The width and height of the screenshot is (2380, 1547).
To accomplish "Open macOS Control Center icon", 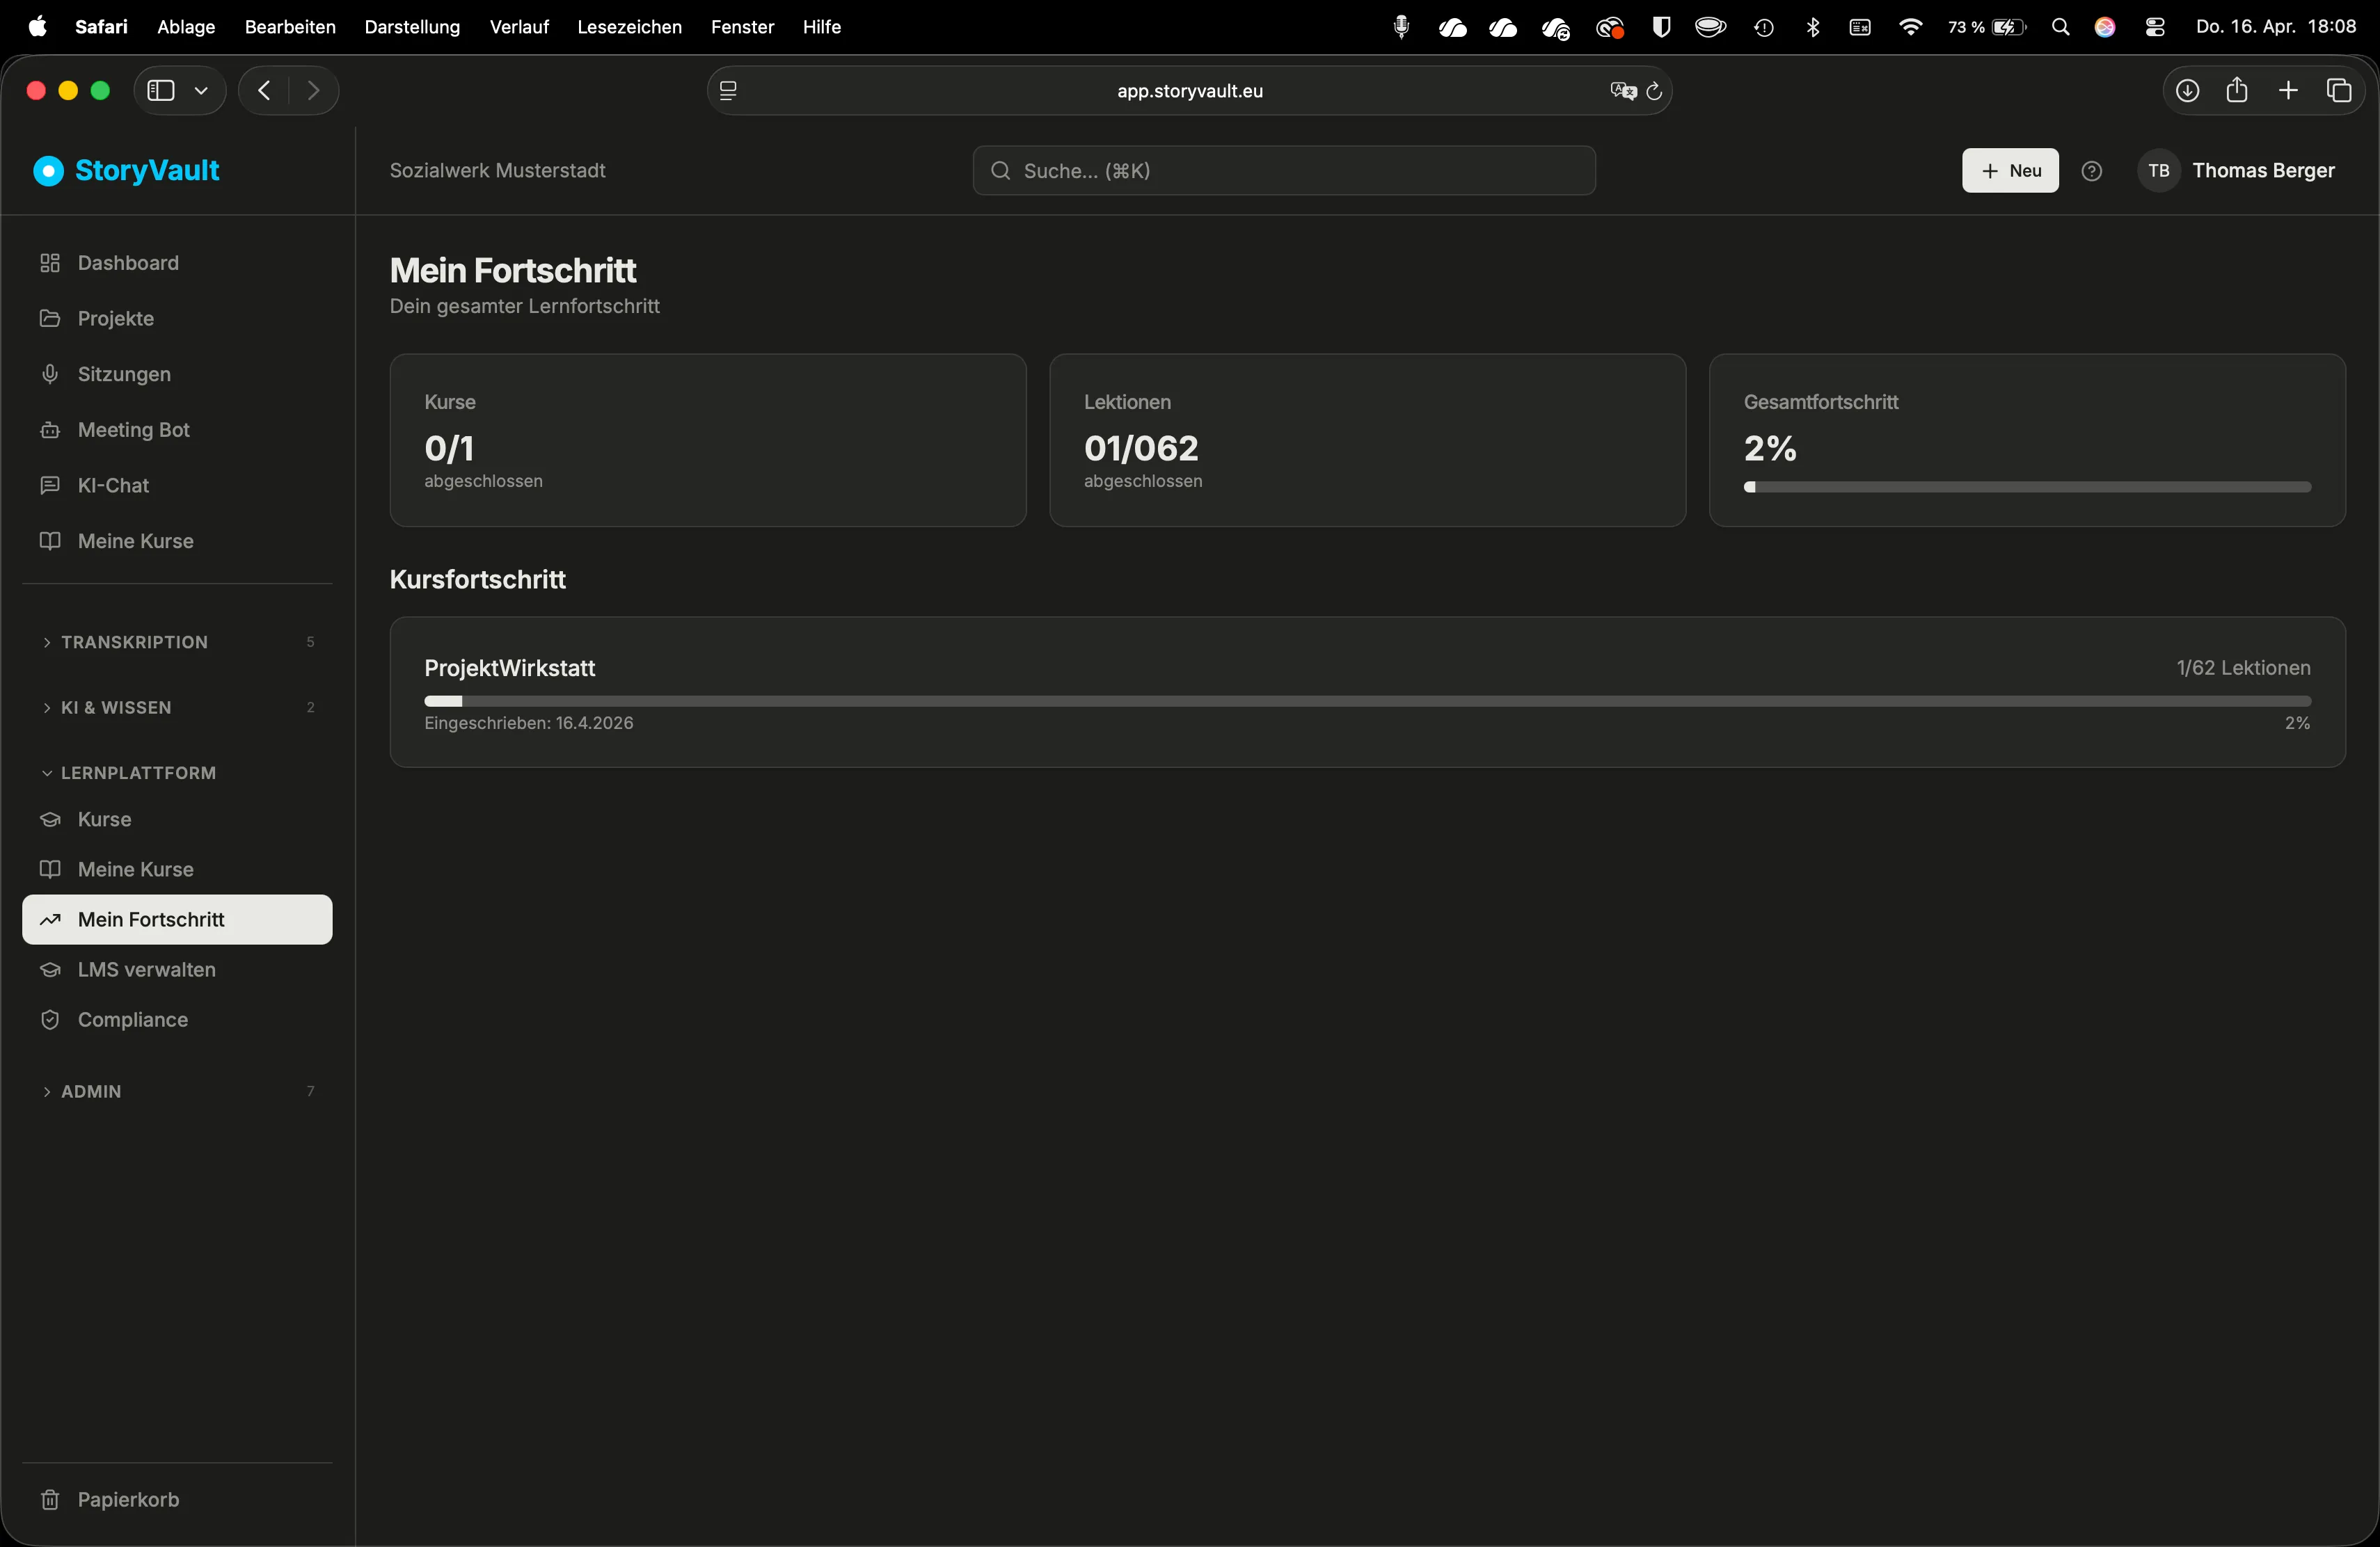I will point(2155,27).
